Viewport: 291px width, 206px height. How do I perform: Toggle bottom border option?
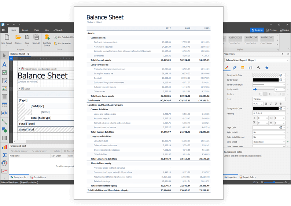coord(283,94)
